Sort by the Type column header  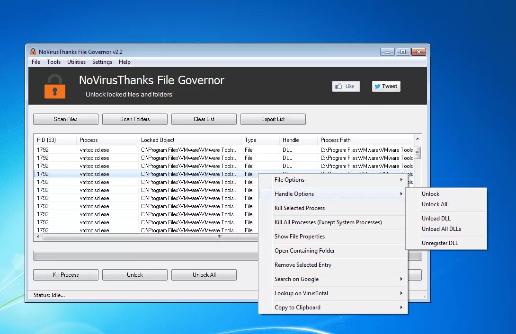click(260, 140)
